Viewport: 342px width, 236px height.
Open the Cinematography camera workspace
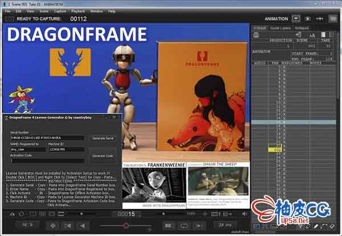[x=308, y=19]
